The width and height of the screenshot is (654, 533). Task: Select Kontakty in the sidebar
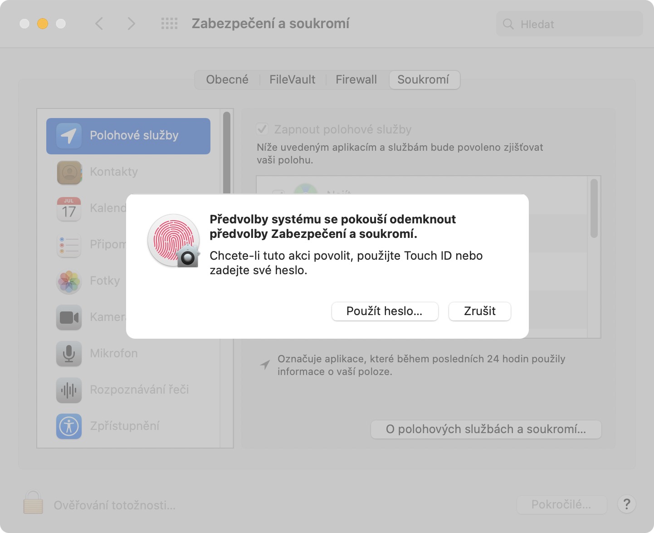(128, 172)
